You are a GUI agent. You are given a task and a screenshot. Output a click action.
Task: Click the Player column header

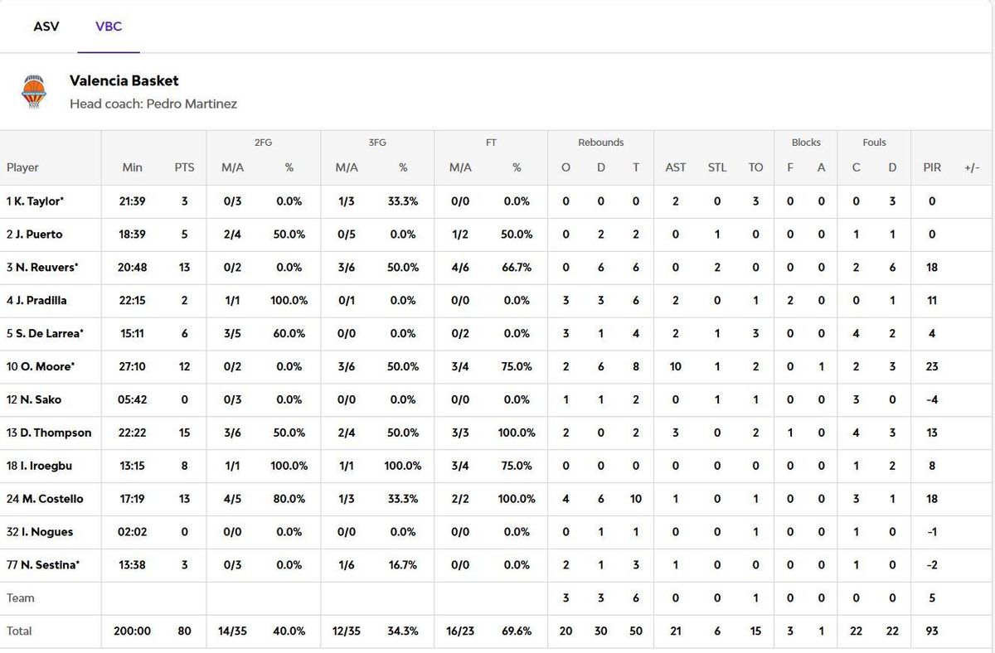click(23, 167)
